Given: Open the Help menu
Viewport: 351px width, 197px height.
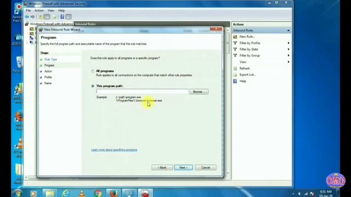Looking at the screenshot, I should tap(61, 10).
